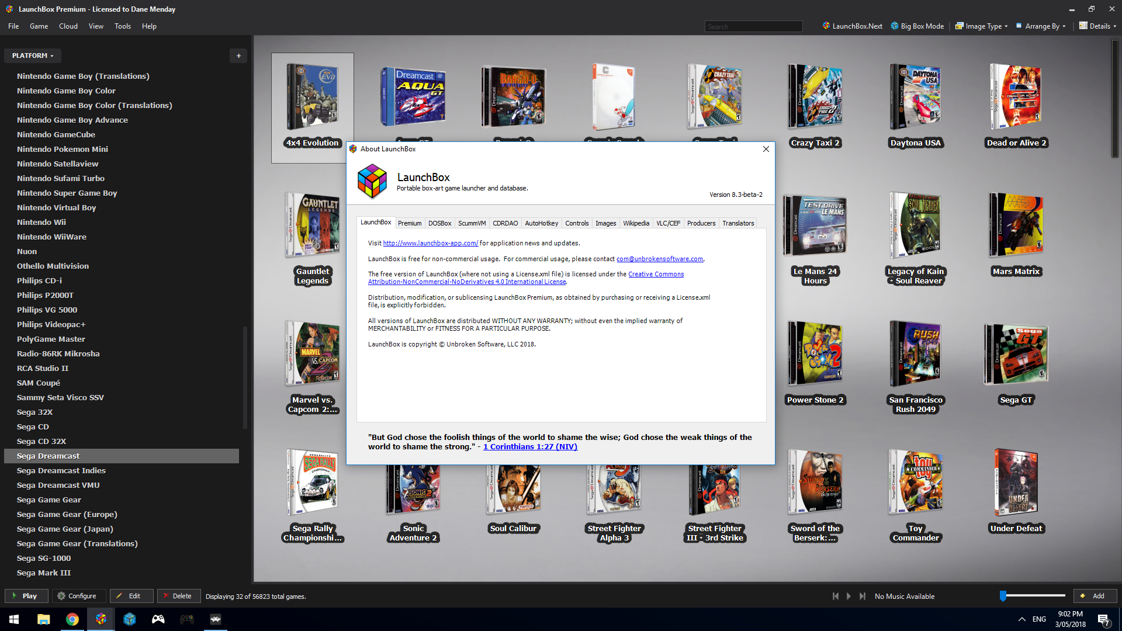Viewport: 1122px width, 631px height.
Task: Switch to the DOSBox tab
Action: point(439,223)
